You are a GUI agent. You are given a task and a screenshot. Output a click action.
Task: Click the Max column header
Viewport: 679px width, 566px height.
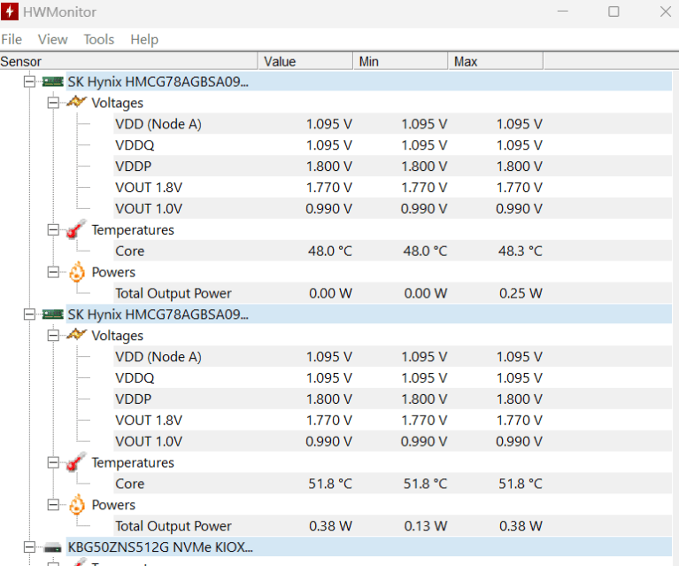496,61
